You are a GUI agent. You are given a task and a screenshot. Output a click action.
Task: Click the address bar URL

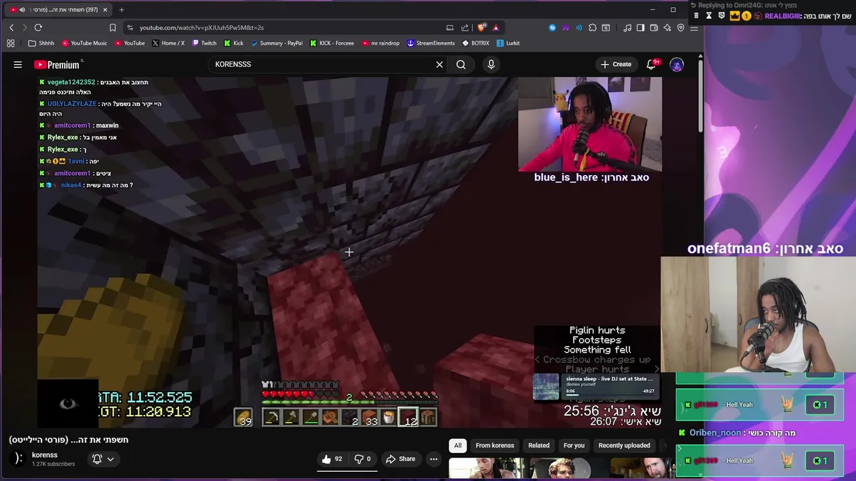point(201,27)
